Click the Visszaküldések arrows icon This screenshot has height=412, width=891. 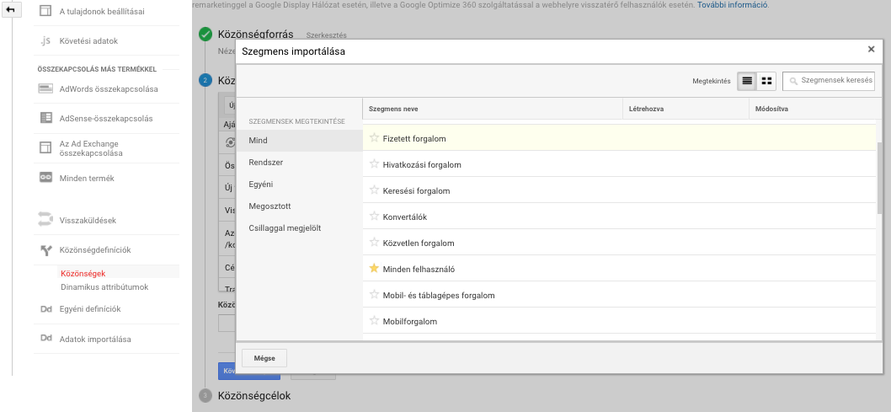pyautogui.click(x=45, y=220)
